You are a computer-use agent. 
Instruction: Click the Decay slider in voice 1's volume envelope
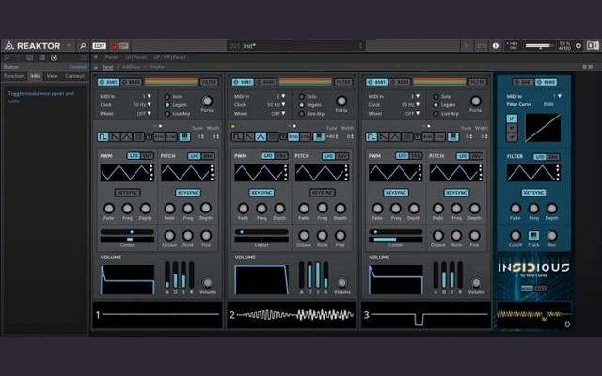coord(176,274)
